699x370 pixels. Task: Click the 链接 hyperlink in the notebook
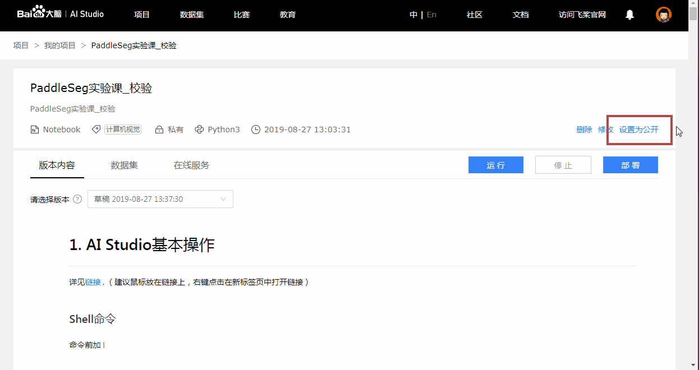[93, 282]
